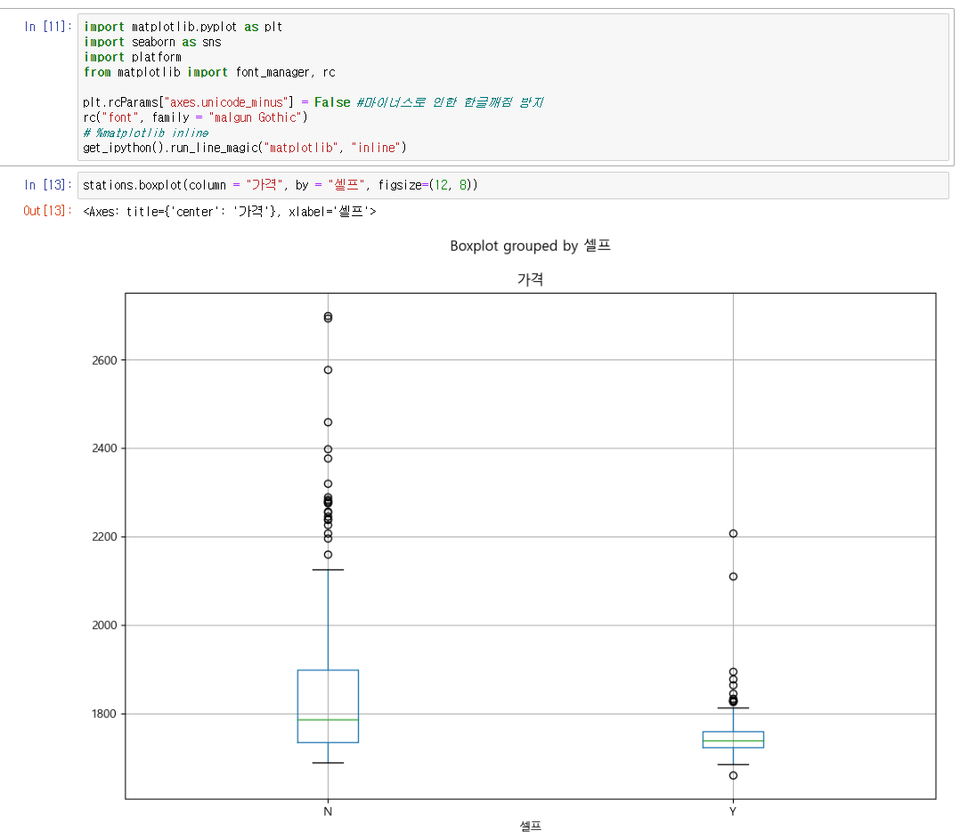Click the green median line in N box
960x839 pixels.
[x=328, y=720]
